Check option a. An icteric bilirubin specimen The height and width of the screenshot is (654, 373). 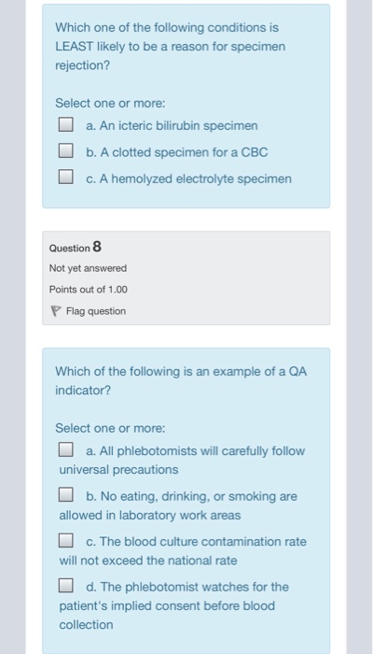click(66, 124)
